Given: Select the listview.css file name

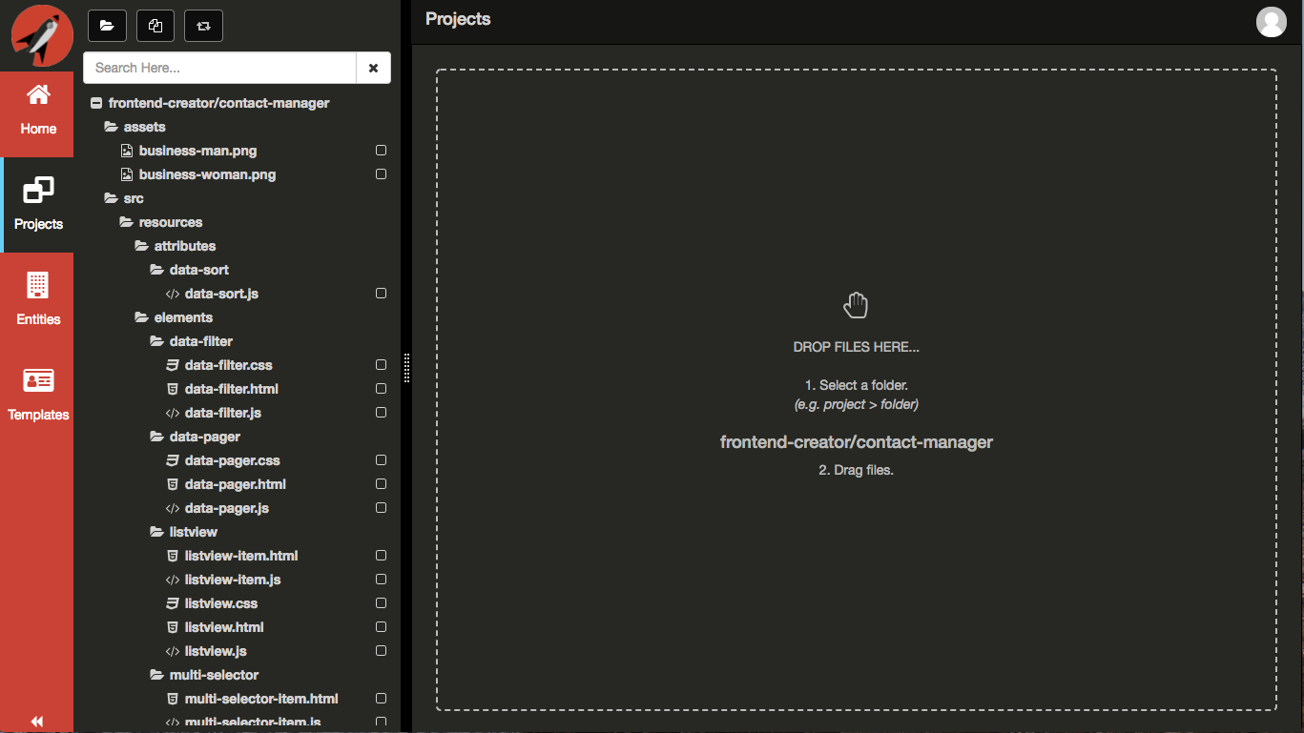Looking at the screenshot, I should pyautogui.click(x=221, y=603).
